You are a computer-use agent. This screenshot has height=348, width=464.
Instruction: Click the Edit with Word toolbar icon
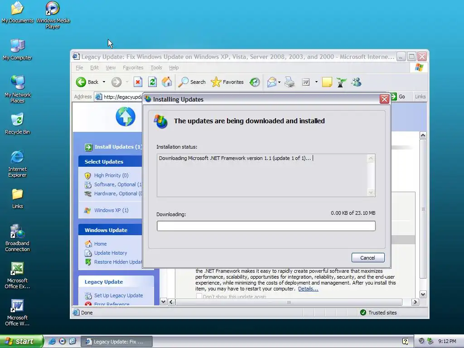(306, 82)
